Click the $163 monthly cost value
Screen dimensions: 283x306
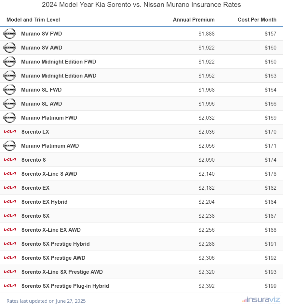(271, 76)
